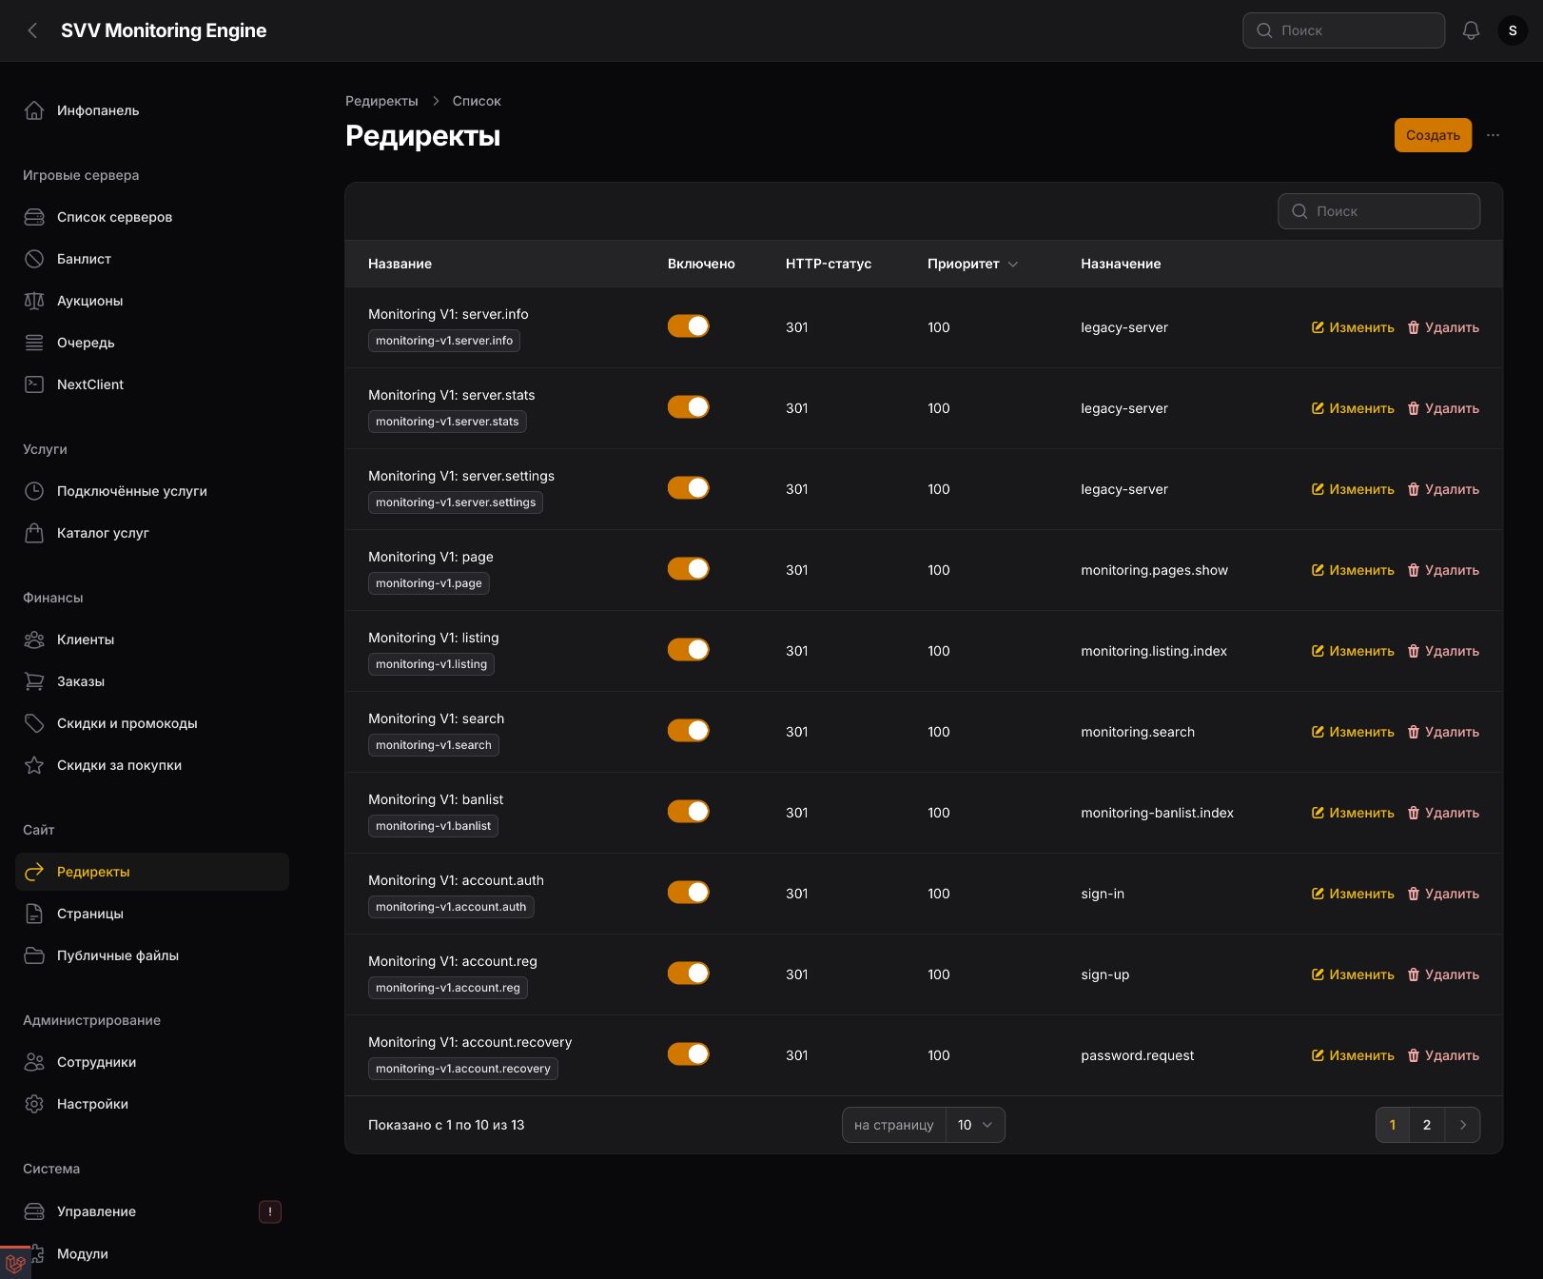Open Публичные файлы in the sidebar
Viewport: 1543px width, 1279px height.
point(152,955)
